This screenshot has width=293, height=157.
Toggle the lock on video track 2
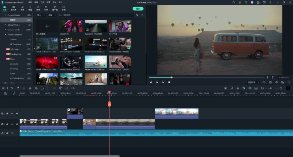click(x=7, y=114)
